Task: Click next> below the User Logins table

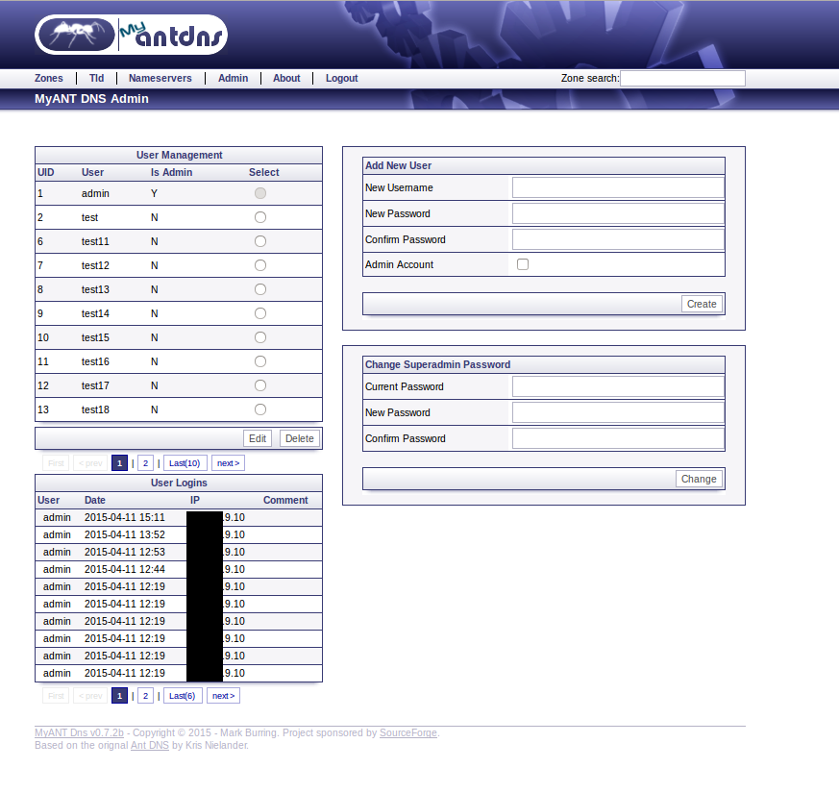Action: coord(223,695)
